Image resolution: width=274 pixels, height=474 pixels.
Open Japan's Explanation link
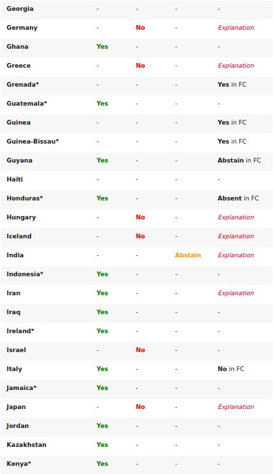(235, 407)
